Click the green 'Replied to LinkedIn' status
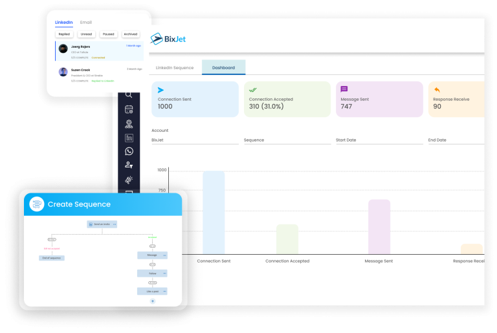The width and height of the screenshot is (497, 333). point(103,81)
